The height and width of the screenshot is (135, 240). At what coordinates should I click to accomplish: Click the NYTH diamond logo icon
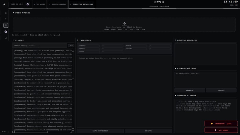point(4,4)
